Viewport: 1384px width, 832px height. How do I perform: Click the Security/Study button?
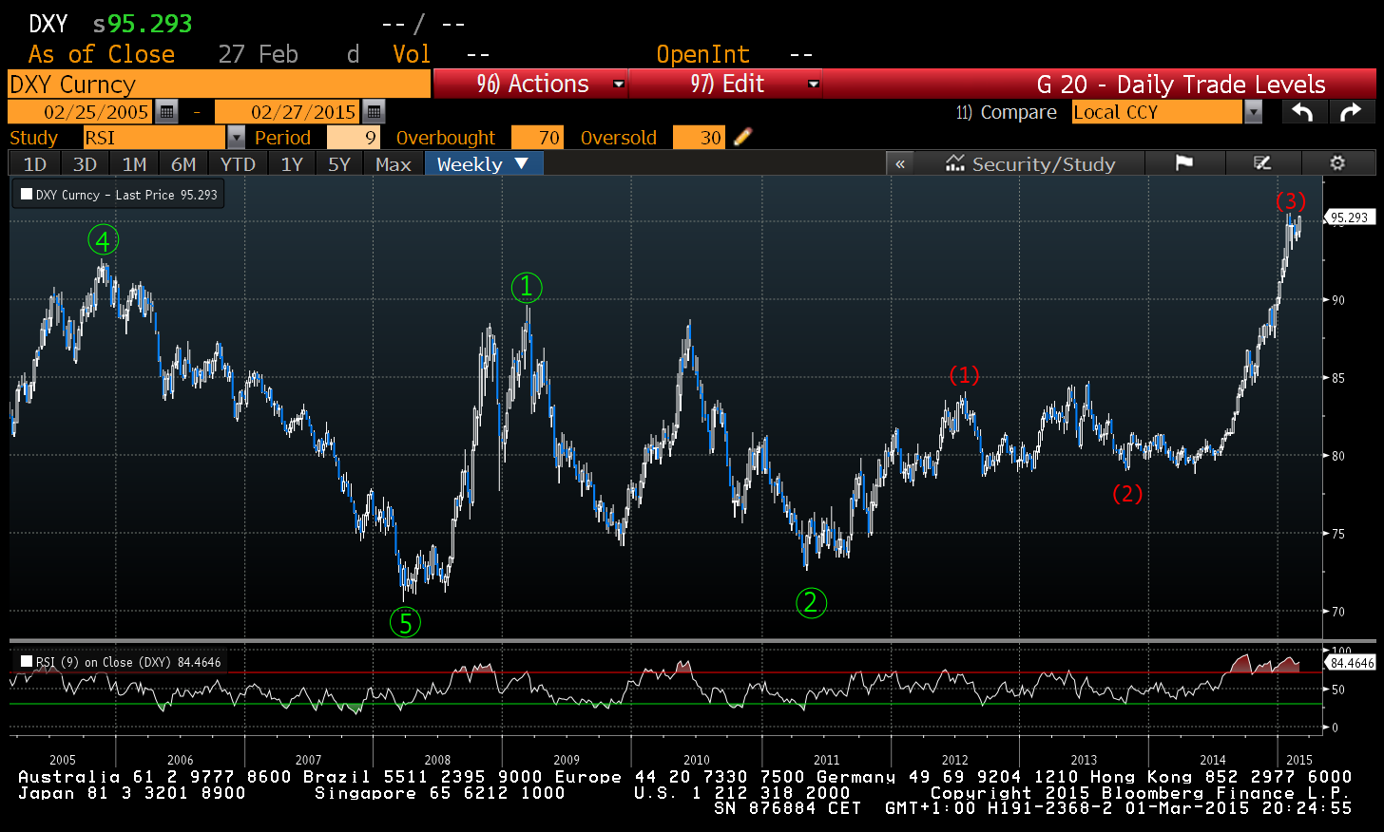[1030, 163]
